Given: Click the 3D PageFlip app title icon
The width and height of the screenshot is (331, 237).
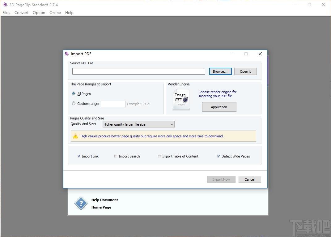Looking at the screenshot, I should click(5, 5).
